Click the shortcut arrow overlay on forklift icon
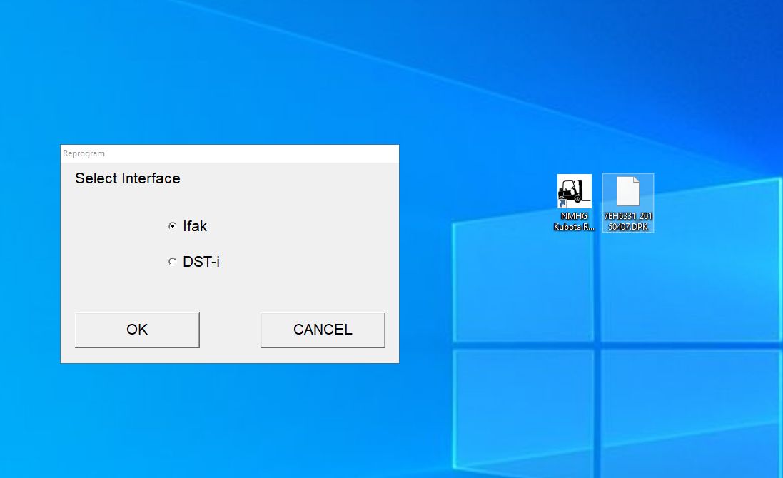This screenshot has width=783, height=478. (562, 203)
